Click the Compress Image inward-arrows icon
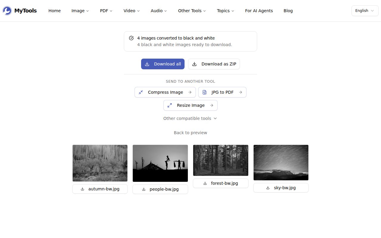Viewport: 381px width, 238px height. [x=141, y=92]
